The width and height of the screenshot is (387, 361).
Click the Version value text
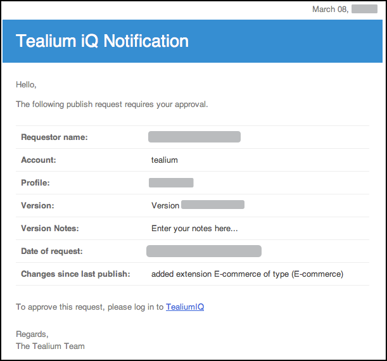click(165, 206)
